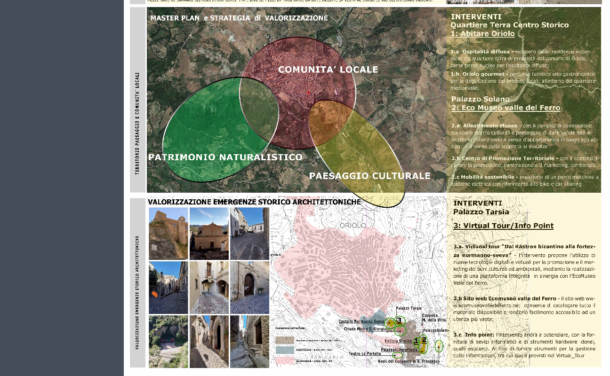Click the number 1 marker on the map

click(416, 341)
